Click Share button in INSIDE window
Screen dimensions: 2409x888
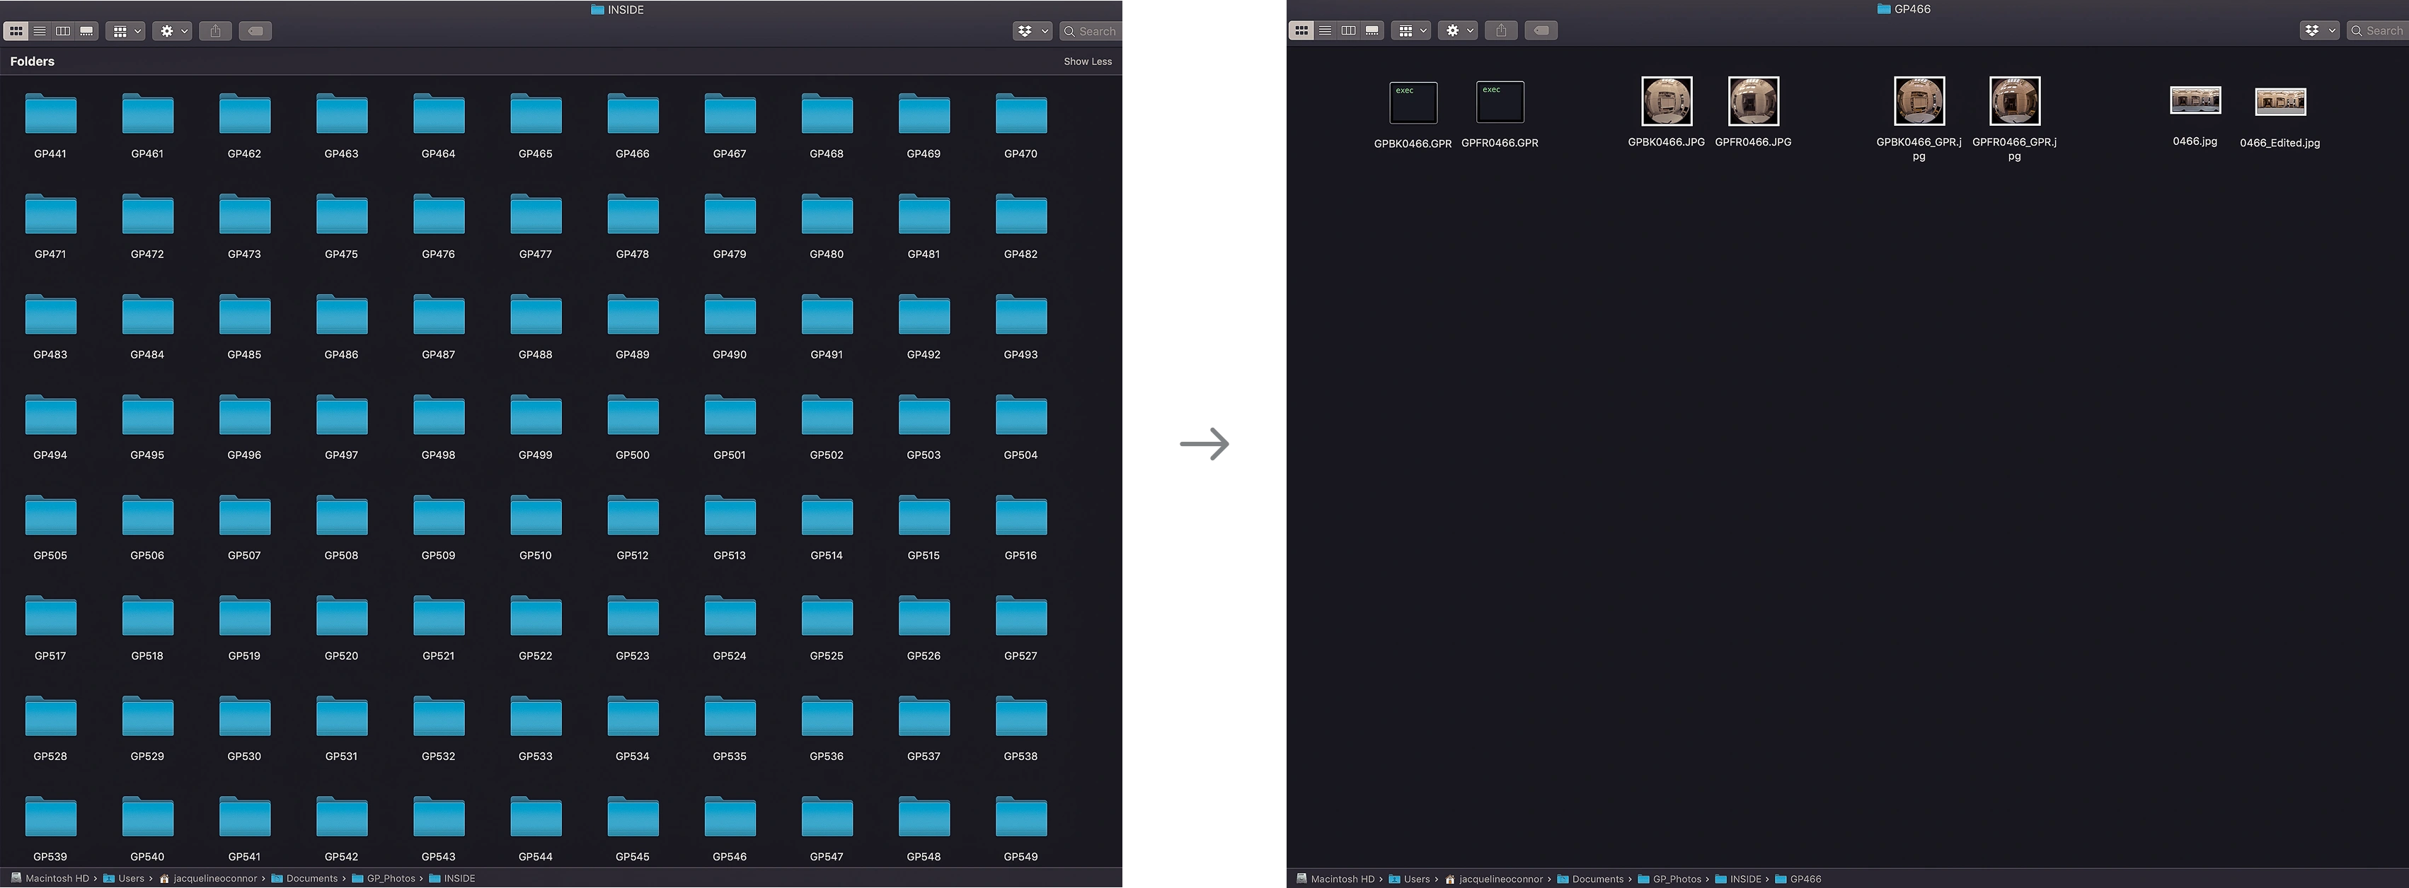[x=215, y=31]
